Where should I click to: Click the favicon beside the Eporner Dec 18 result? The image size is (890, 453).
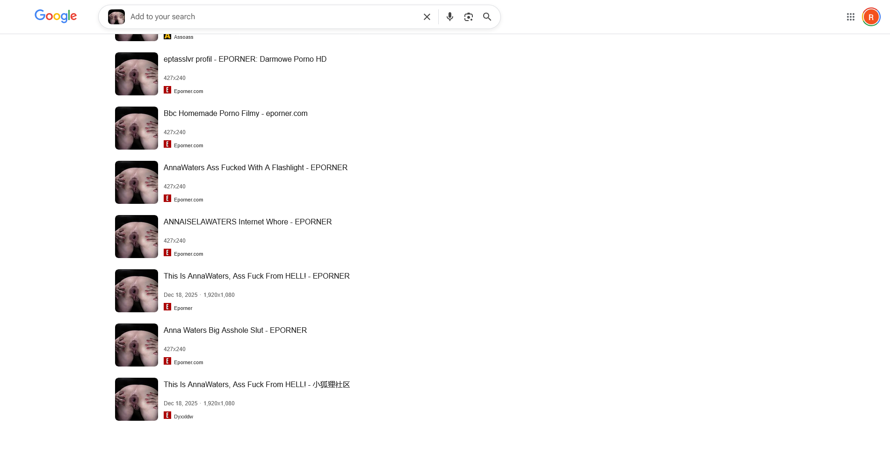[x=167, y=307]
